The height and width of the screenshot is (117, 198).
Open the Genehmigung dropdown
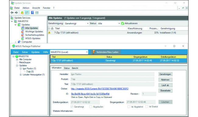(88, 23)
